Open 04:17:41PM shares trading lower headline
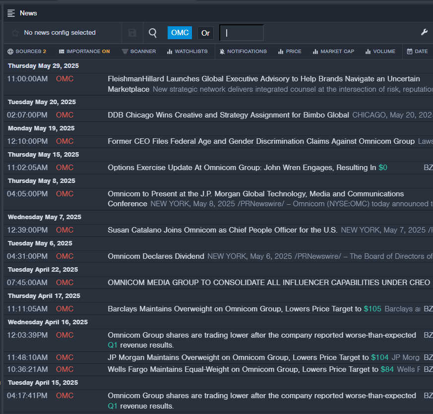The image size is (433, 414). pos(262,401)
